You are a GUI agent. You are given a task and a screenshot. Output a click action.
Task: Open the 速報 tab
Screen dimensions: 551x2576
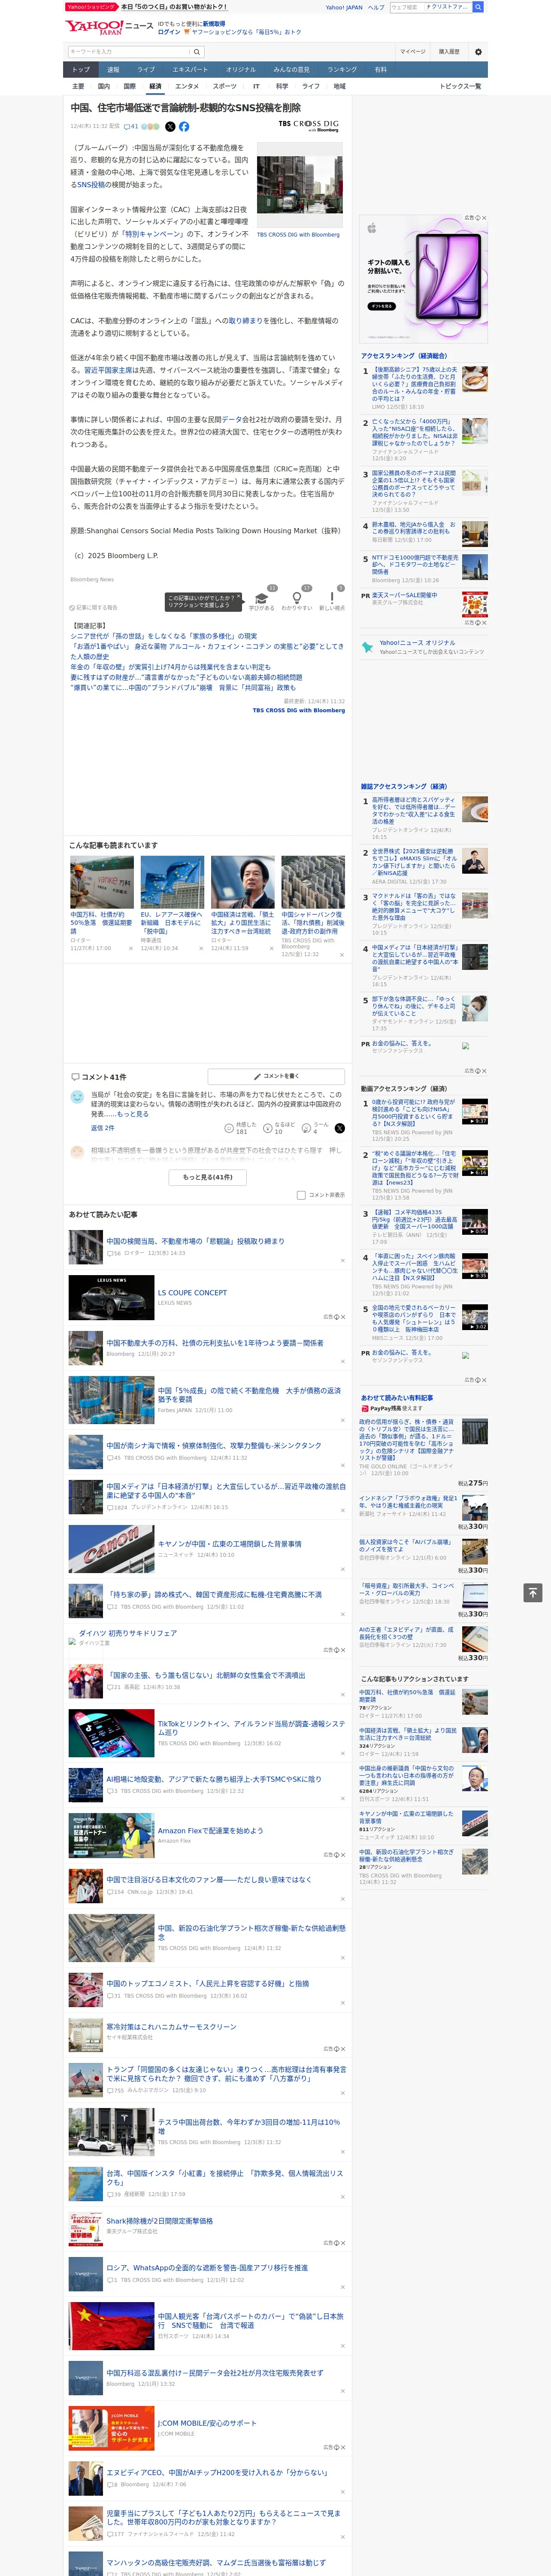(x=113, y=70)
